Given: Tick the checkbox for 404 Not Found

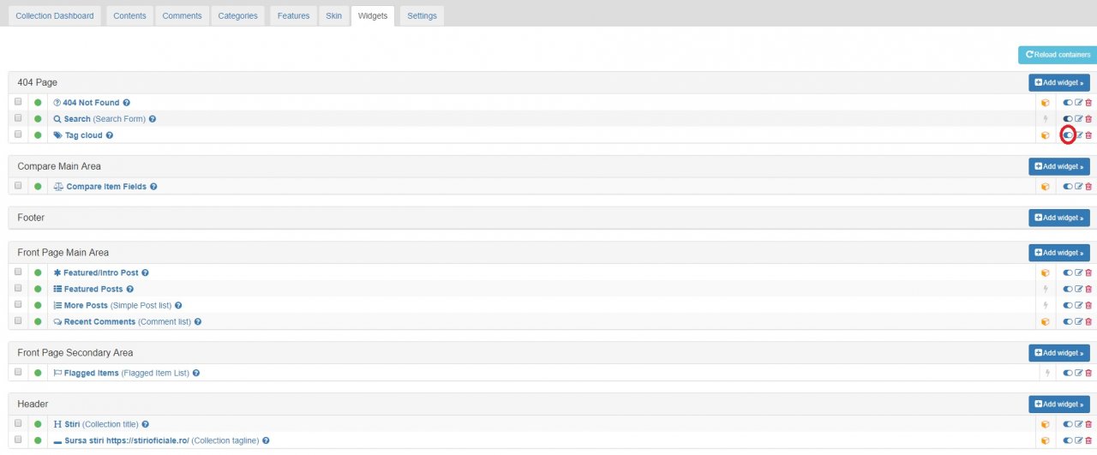Looking at the screenshot, I should coord(18,102).
